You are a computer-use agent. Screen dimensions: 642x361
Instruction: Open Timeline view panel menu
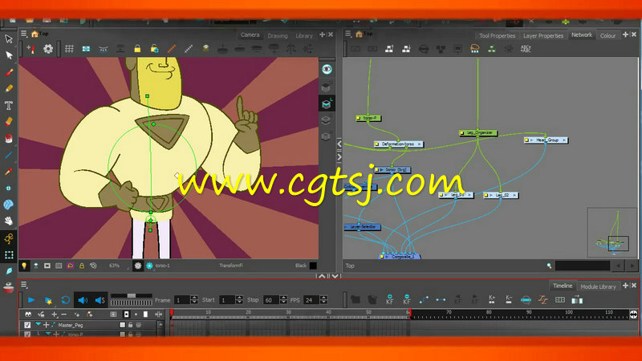click(x=24, y=285)
